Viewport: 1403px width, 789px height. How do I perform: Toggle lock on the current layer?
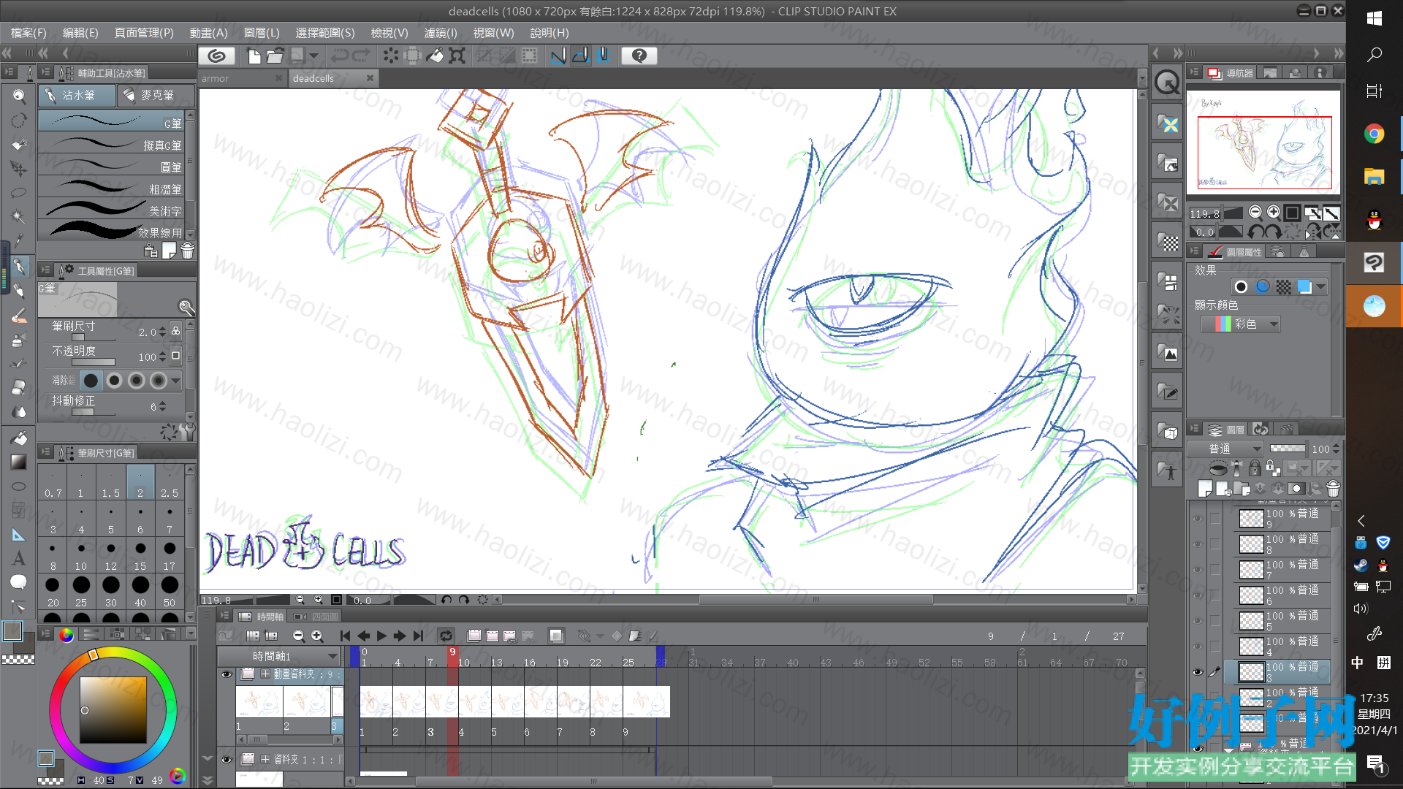point(1255,468)
